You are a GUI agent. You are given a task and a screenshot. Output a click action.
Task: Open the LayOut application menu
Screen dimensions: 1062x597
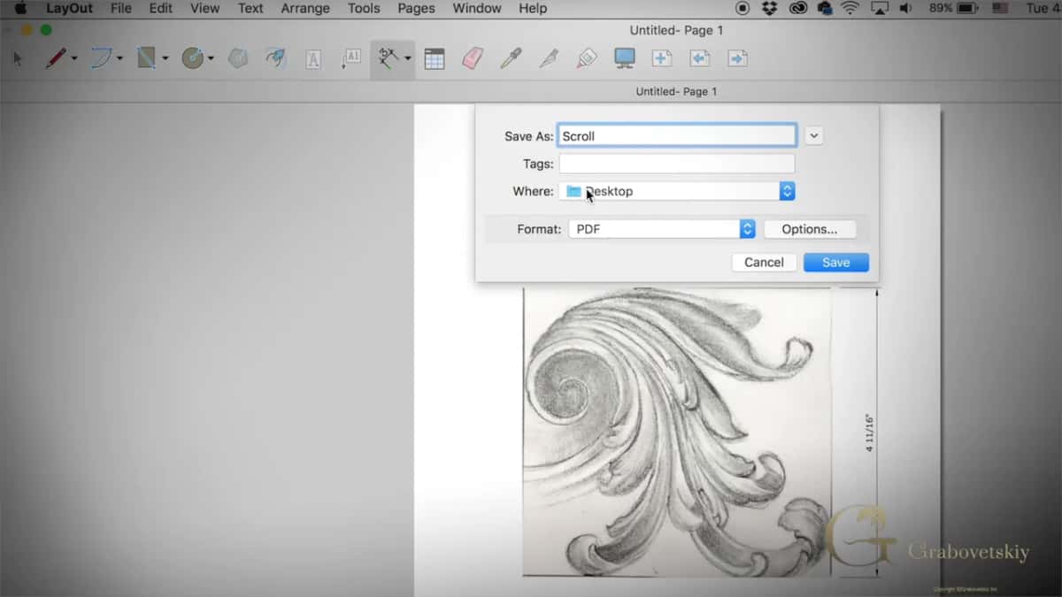point(69,8)
